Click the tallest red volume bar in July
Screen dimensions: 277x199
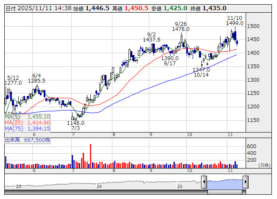tap(91, 156)
